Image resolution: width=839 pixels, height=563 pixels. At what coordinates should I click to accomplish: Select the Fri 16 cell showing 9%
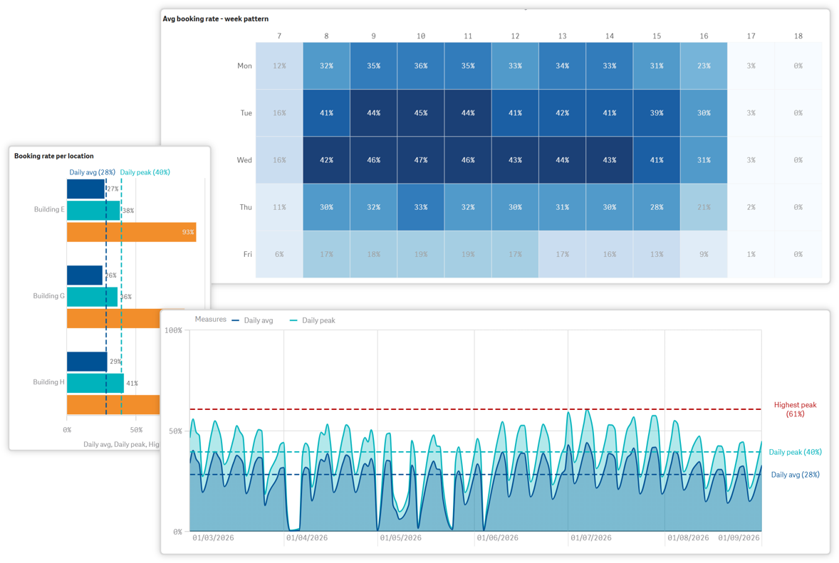[x=704, y=254]
